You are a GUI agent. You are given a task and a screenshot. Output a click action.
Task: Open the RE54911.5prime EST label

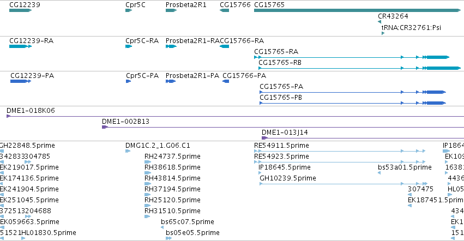(x=281, y=146)
